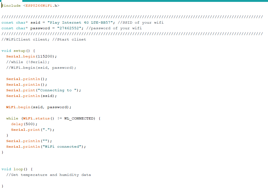Screen dimensions: 268x192
Task: Click Serial.println(ssid) statement
Action: pyautogui.click(x=32, y=96)
